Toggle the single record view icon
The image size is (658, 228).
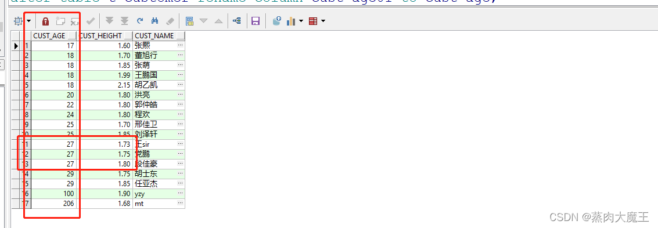coord(189,21)
